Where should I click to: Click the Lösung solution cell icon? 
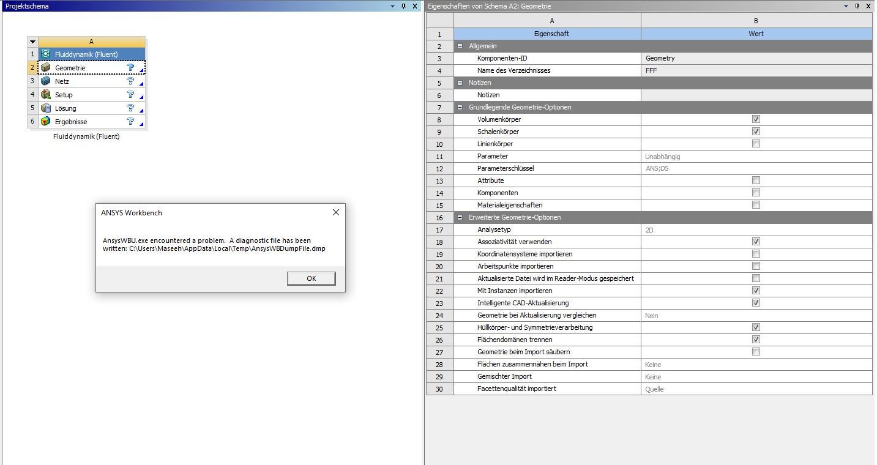coord(45,108)
